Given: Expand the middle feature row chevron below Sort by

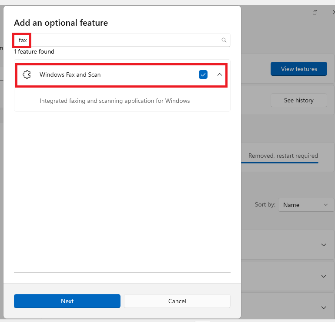Looking at the screenshot, I should point(324,276).
